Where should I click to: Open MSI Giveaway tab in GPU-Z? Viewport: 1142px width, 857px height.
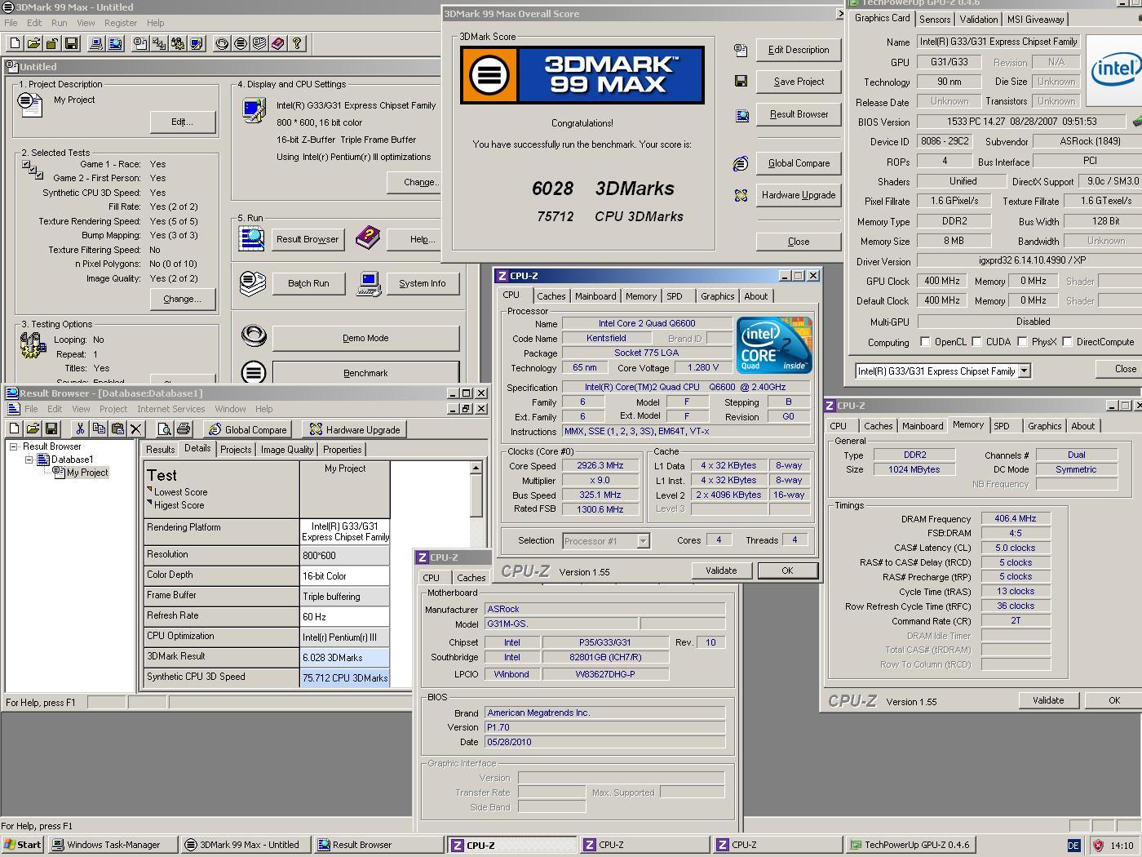pos(1036,20)
